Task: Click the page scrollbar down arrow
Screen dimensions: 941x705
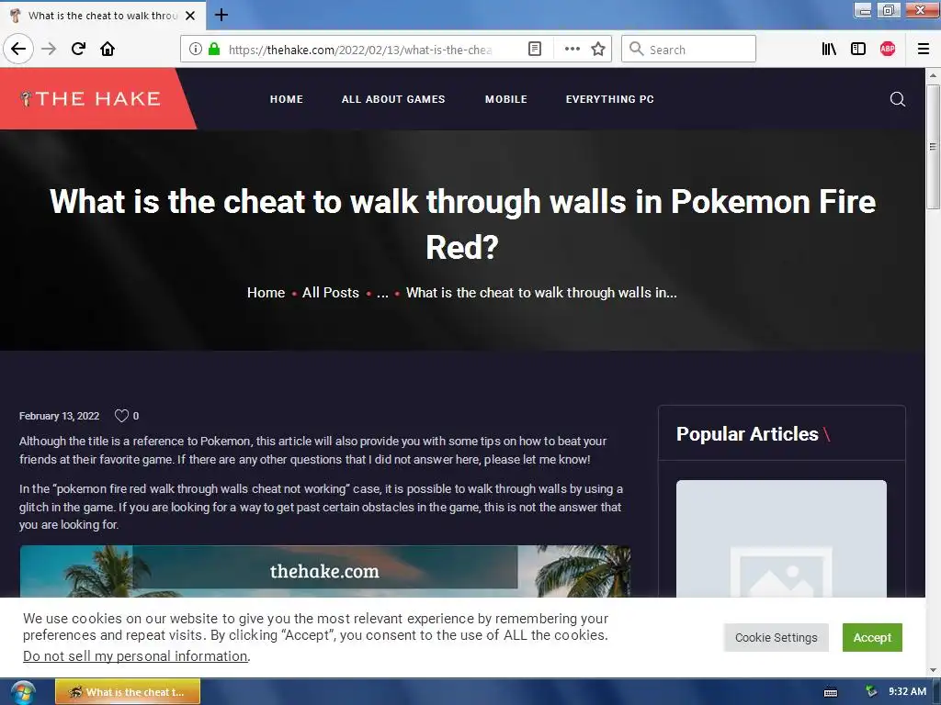Action: click(x=933, y=670)
